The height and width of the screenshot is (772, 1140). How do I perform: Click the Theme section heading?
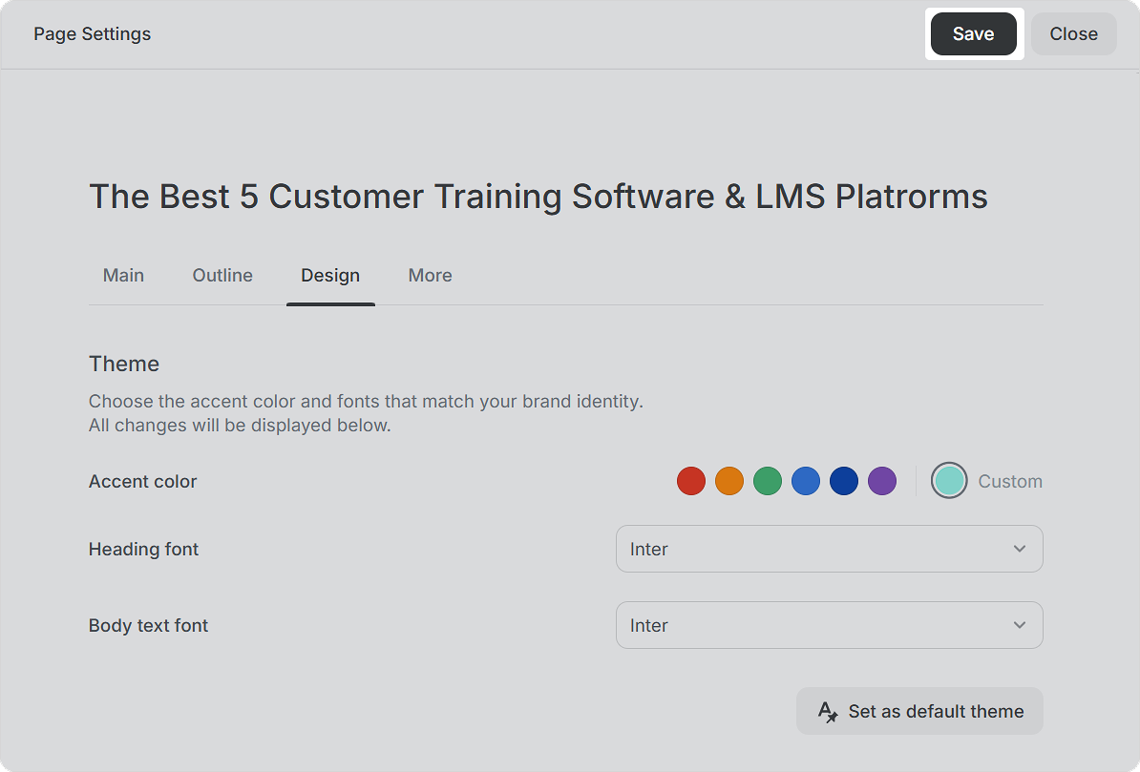[124, 364]
